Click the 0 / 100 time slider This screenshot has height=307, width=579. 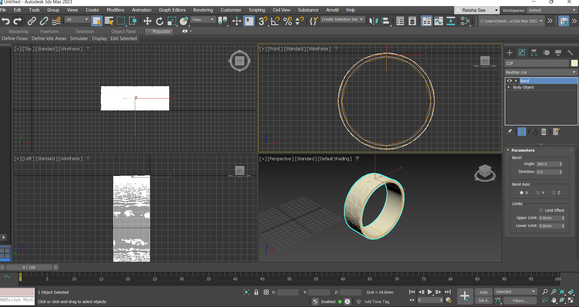point(29,267)
